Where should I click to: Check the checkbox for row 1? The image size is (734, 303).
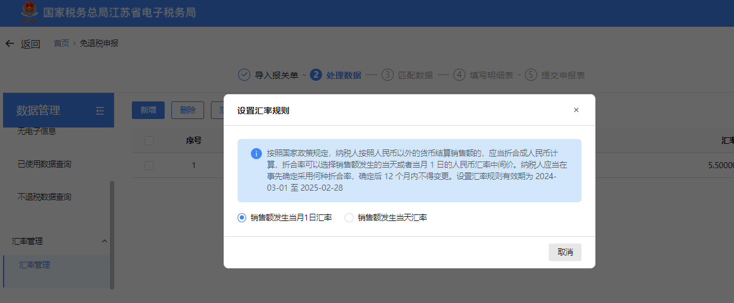pos(149,165)
